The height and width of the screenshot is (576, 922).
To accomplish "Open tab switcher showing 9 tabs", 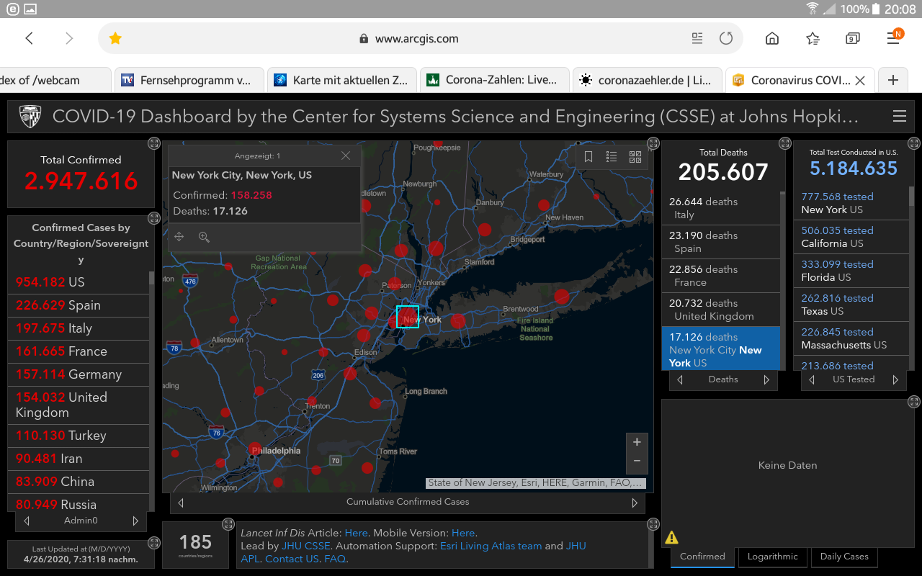I will [853, 39].
